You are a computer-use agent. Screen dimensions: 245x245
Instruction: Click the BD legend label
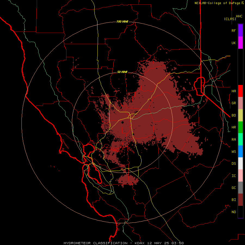pyautogui.click(x=234, y=115)
